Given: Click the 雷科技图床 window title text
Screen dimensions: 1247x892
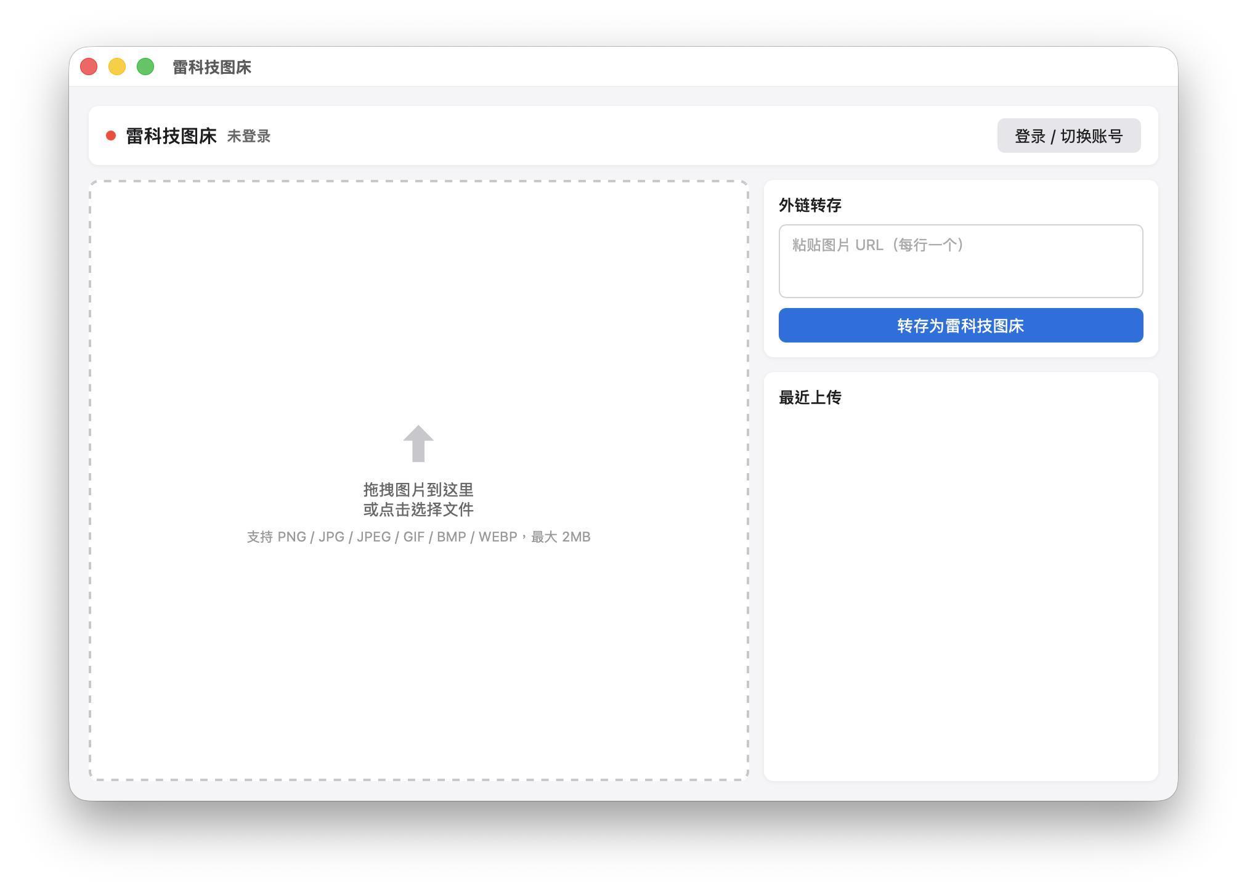Looking at the screenshot, I should click(212, 67).
